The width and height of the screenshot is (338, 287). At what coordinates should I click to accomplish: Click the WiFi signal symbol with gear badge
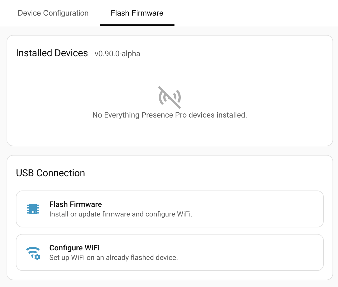[33, 252]
